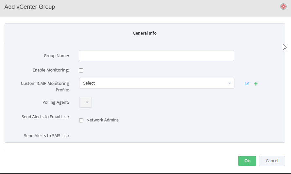Screen dimensions: 291x174
Task: Check the Network Admins email list box
Action: [81, 120]
